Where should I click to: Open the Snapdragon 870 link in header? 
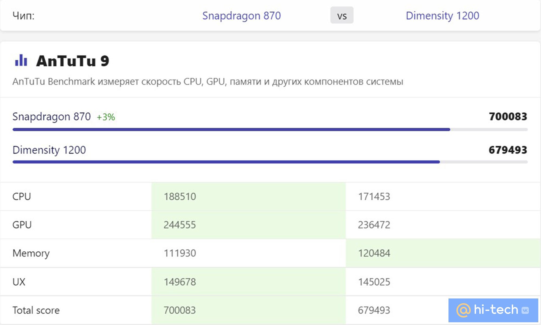pos(242,16)
